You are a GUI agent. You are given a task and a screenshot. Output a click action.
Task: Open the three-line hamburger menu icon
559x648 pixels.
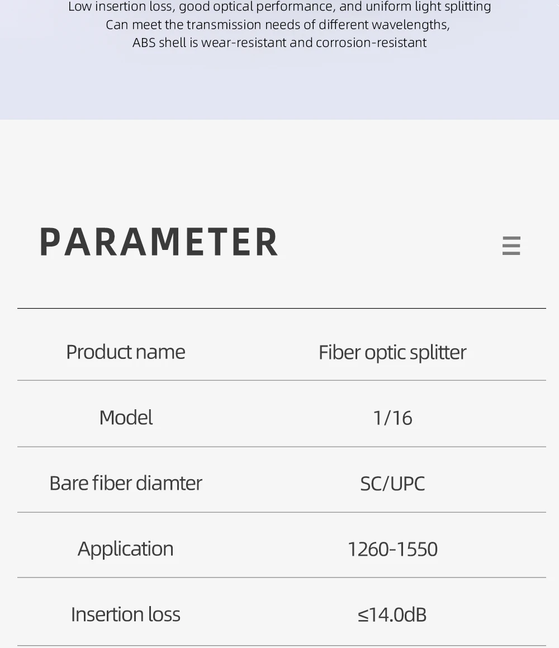click(511, 245)
